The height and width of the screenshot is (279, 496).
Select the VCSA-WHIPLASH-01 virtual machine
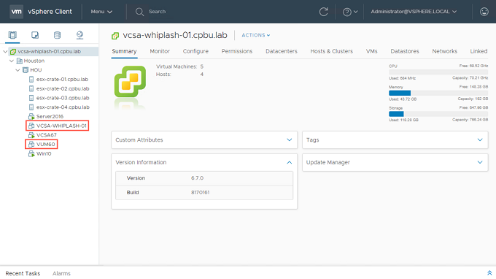click(x=61, y=126)
